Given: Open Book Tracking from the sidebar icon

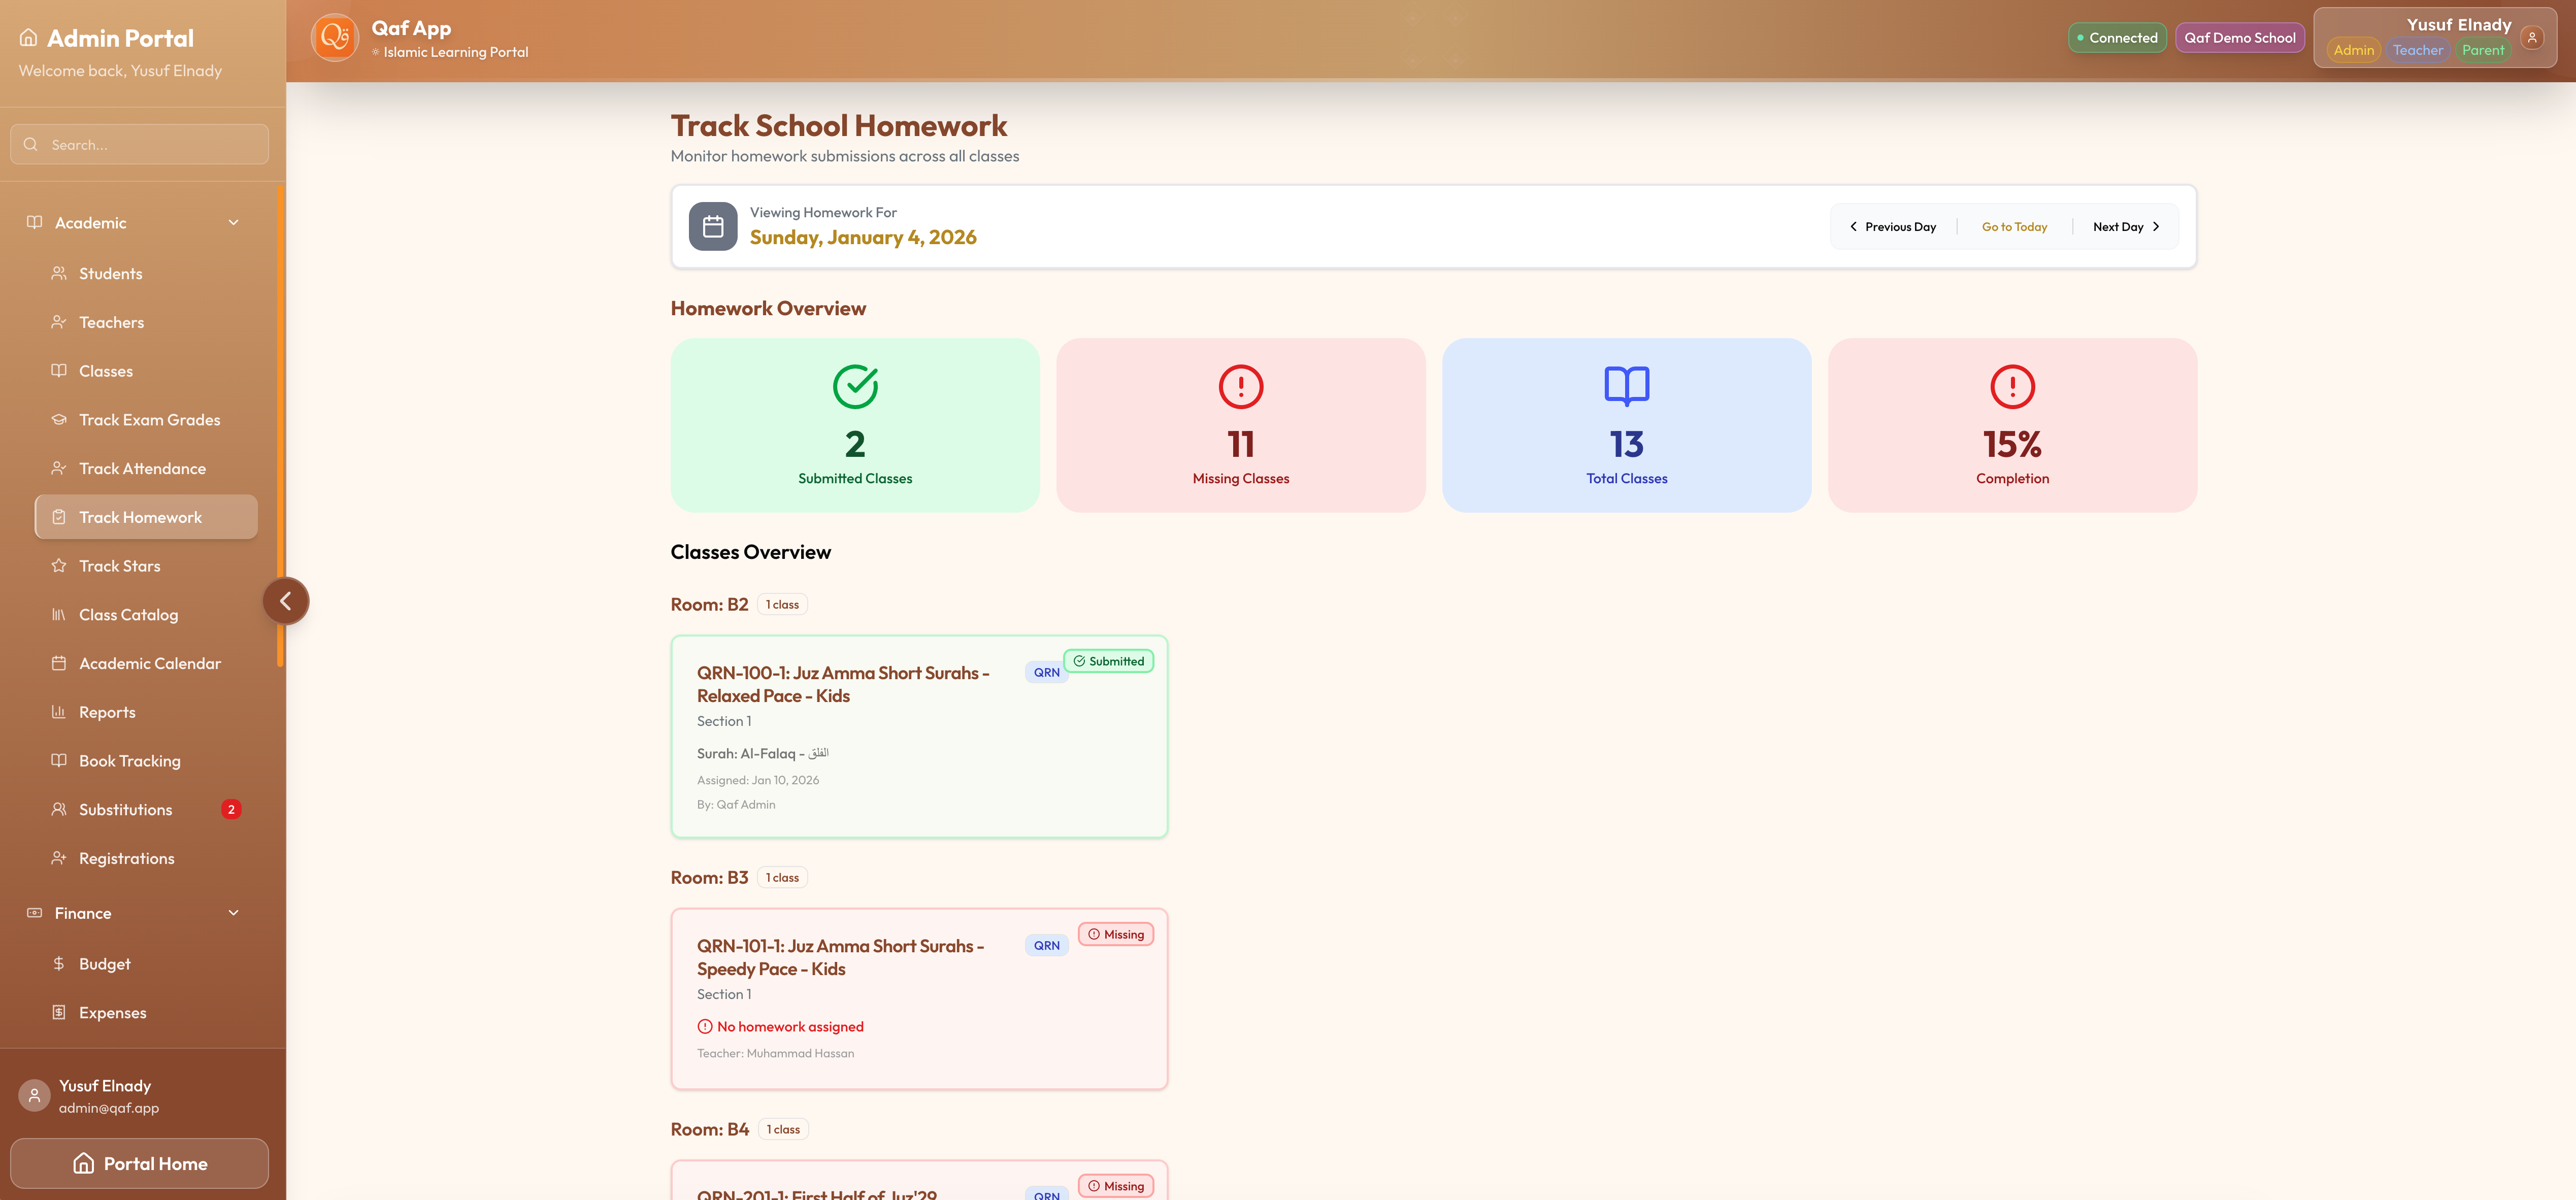Looking at the screenshot, I should [x=59, y=760].
